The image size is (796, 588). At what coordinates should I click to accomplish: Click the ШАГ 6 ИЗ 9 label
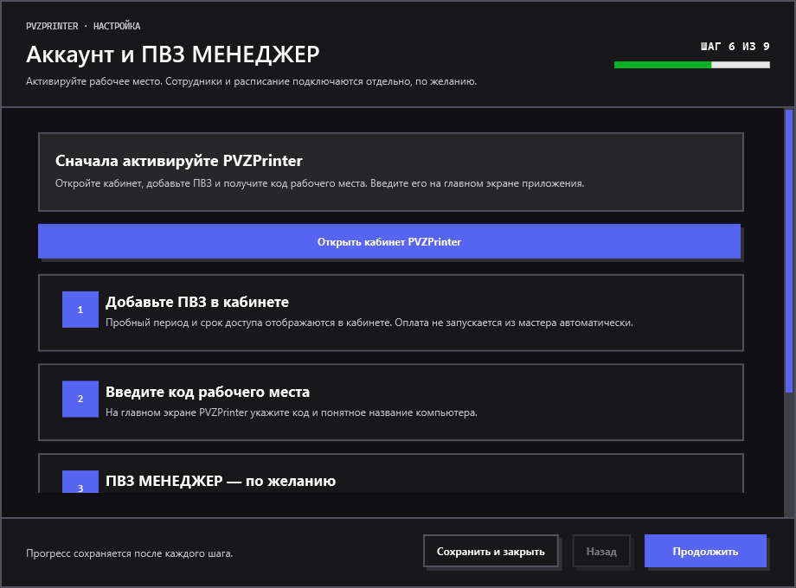[735, 47]
